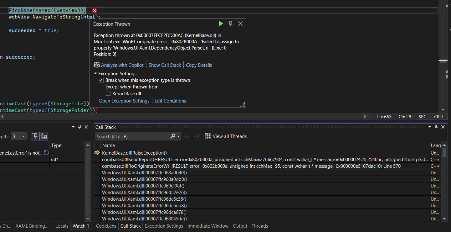Switch to the Locals tab

[x=62, y=226]
